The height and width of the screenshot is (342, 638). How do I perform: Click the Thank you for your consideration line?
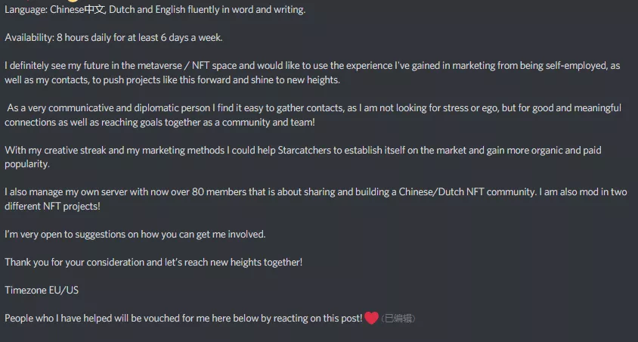tap(153, 263)
